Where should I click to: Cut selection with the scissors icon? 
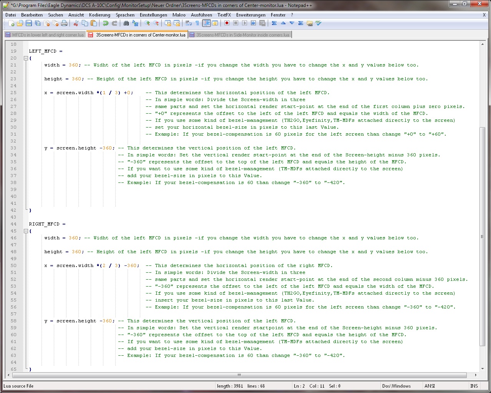pos(76,23)
